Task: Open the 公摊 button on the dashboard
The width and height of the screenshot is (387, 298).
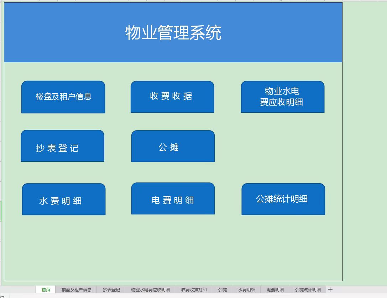Action: (173, 146)
